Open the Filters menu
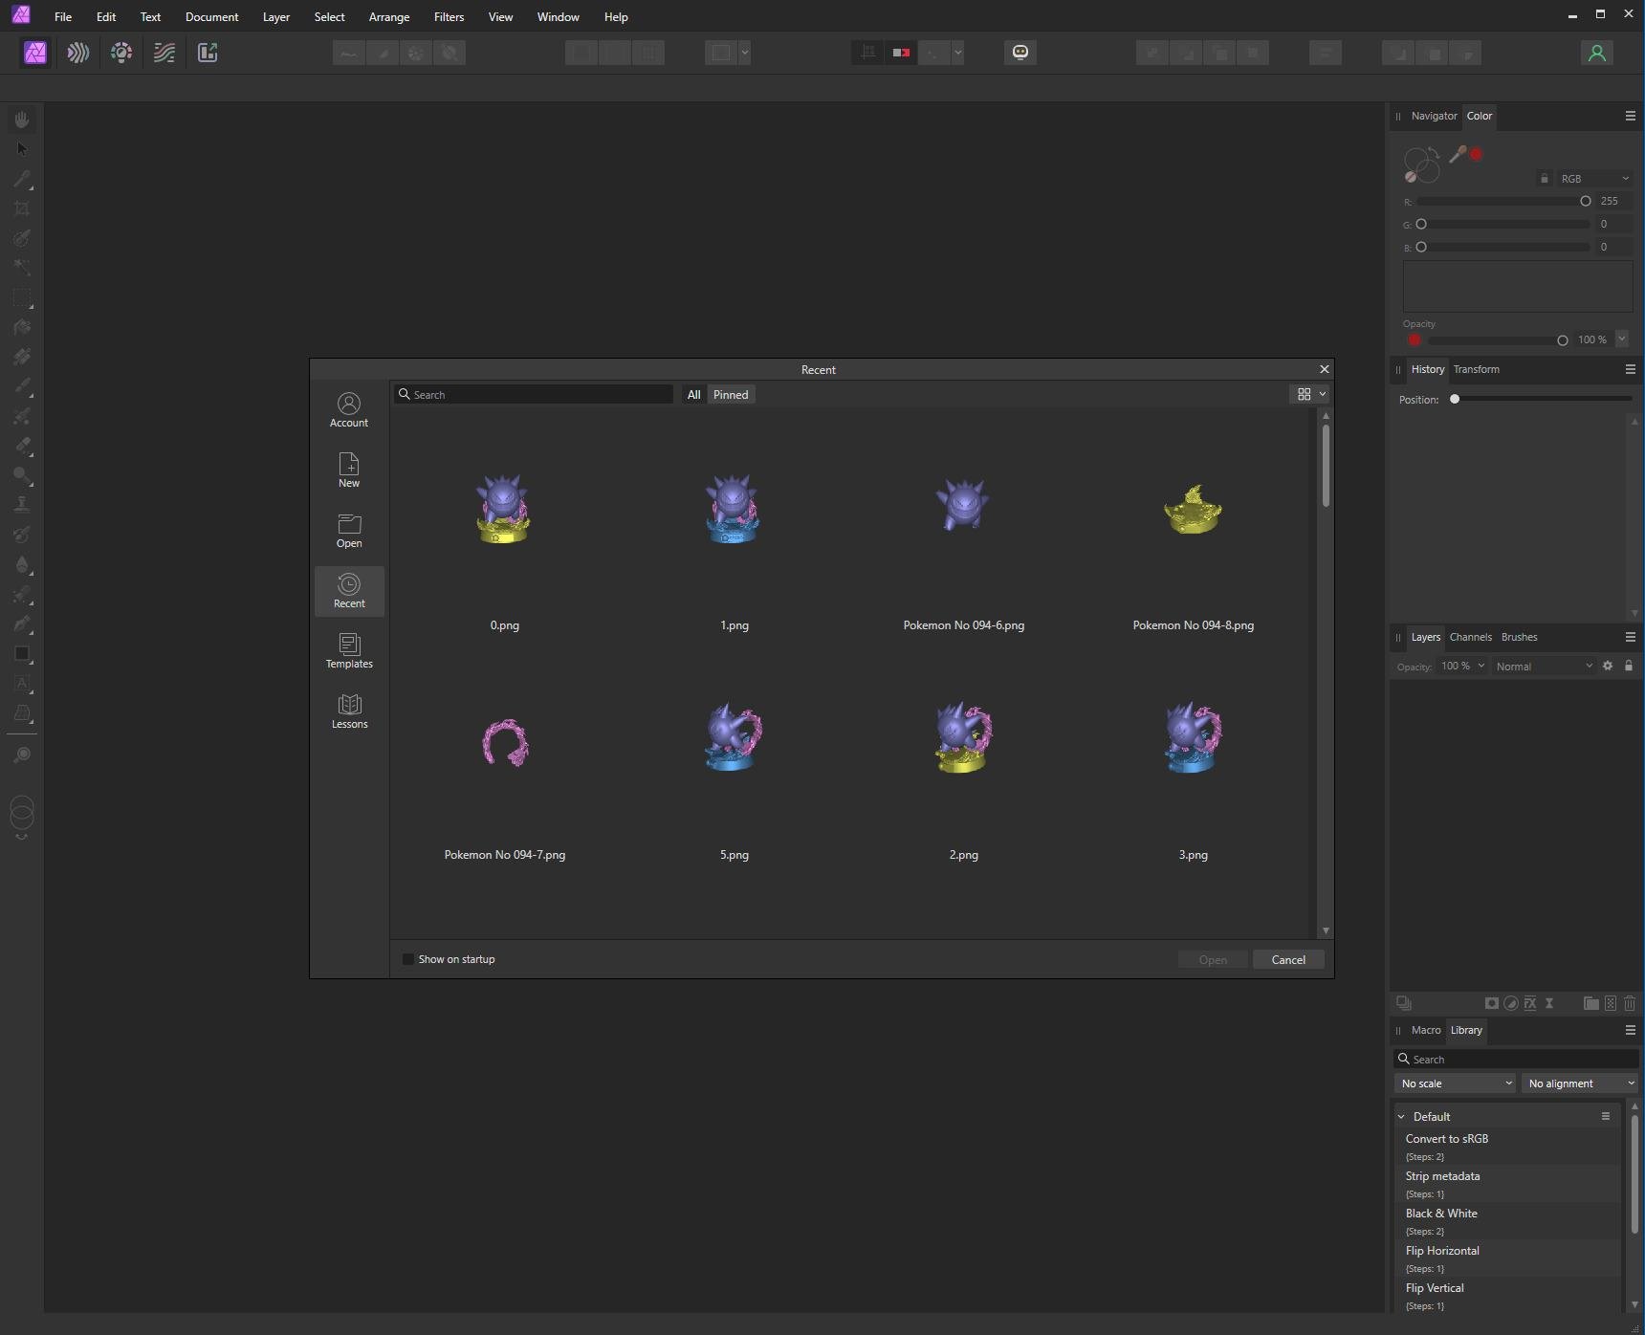Viewport: 1645px width, 1335px height. click(449, 17)
